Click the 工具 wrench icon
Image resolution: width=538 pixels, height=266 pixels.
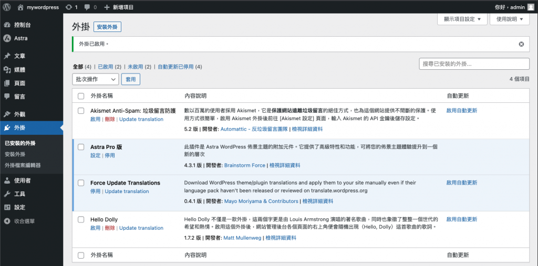7,194
